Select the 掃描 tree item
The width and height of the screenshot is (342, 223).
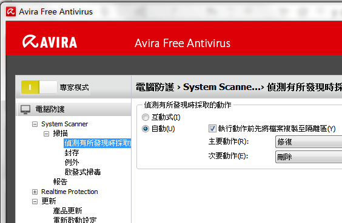click(60, 134)
